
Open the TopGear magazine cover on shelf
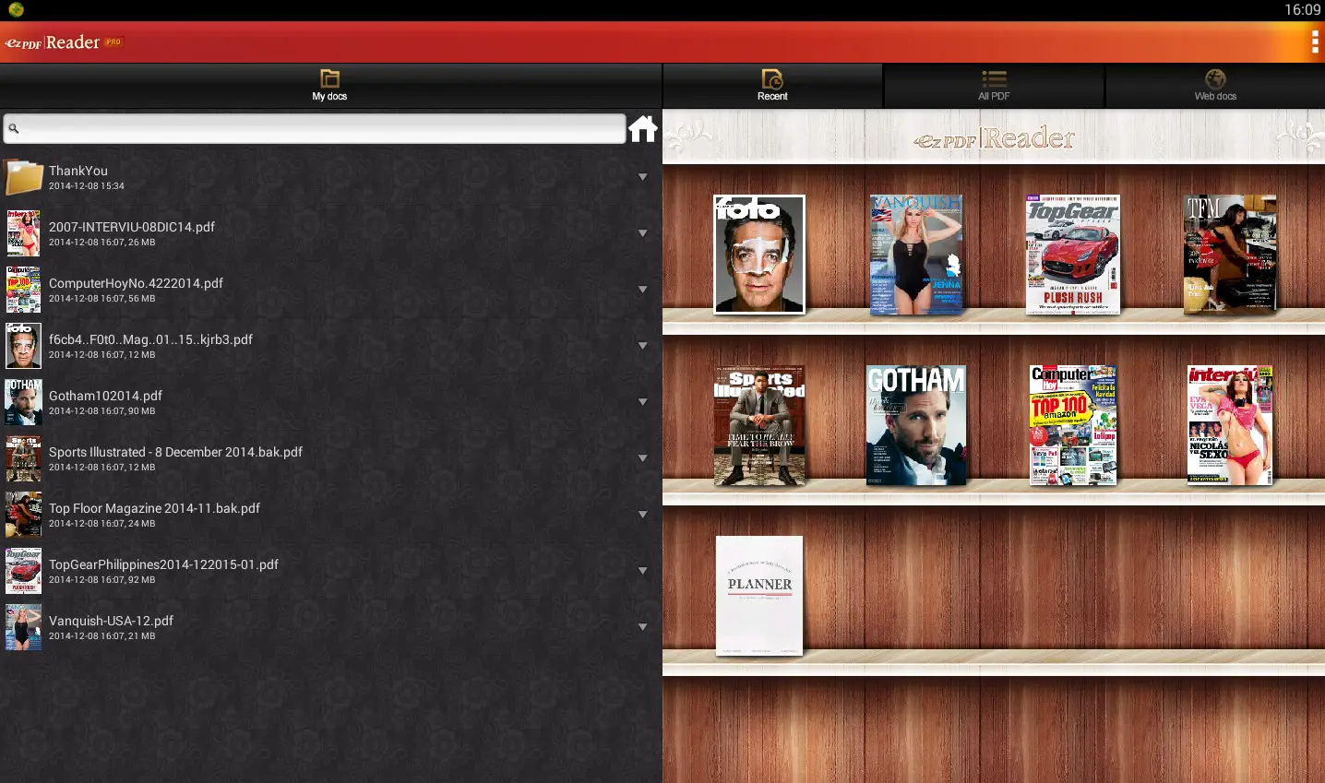coord(1073,255)
